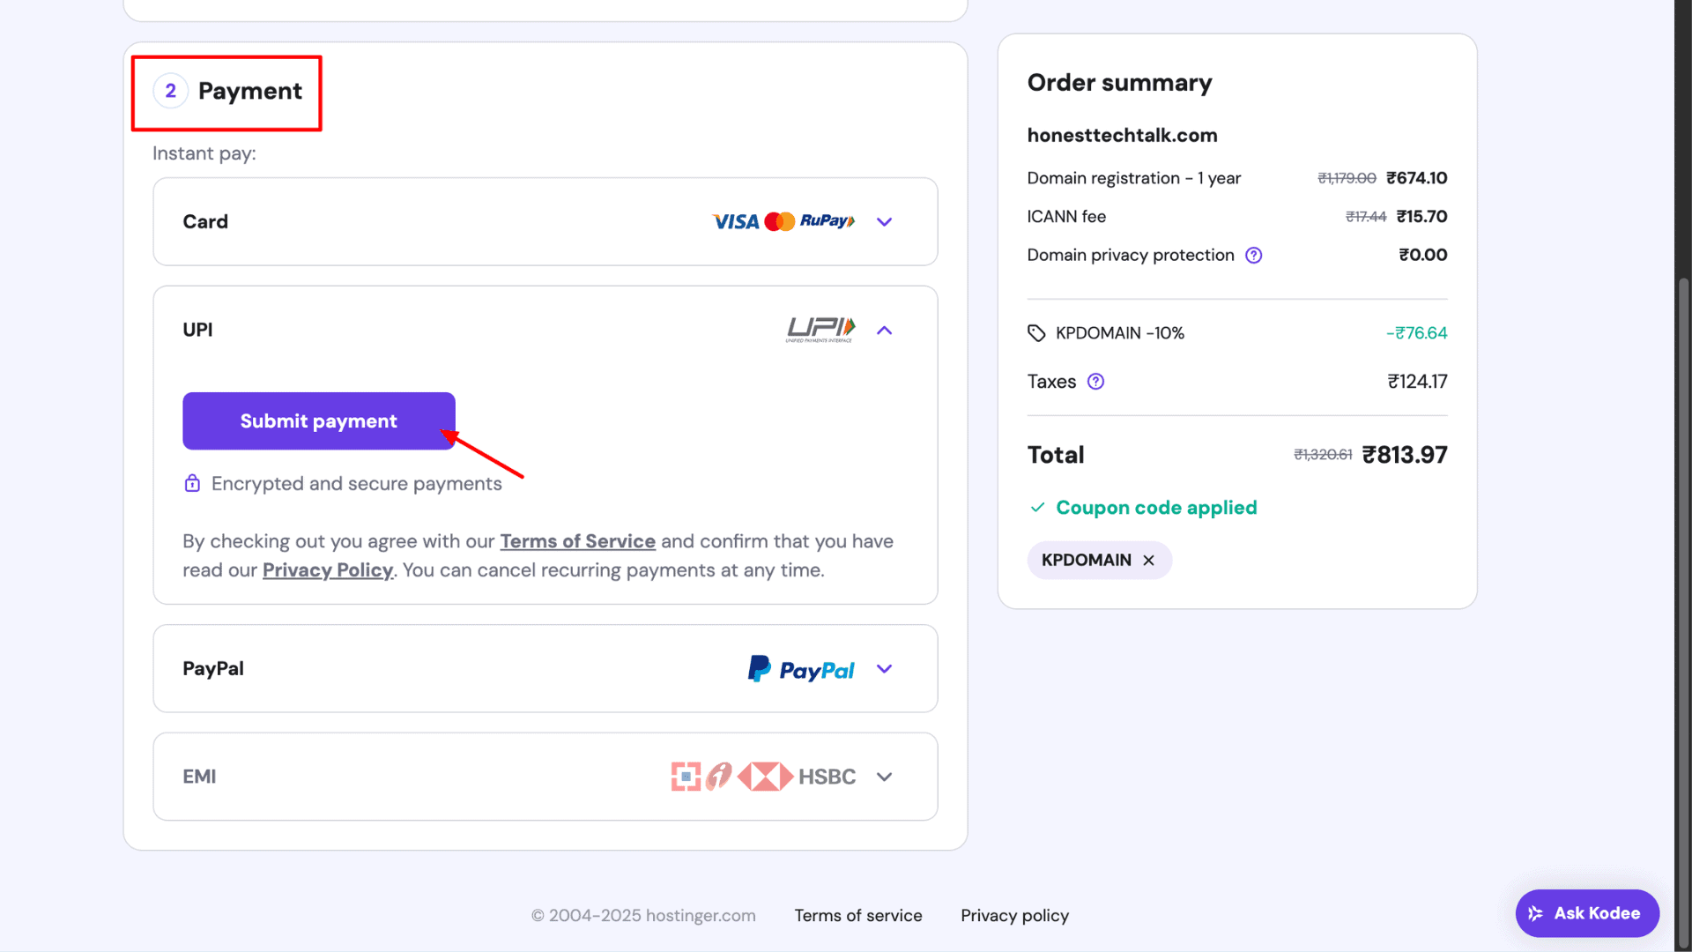Viewport: 1692px width, 952px height.
Task: Collapse the UPI payment section
Action: (884, 331)
